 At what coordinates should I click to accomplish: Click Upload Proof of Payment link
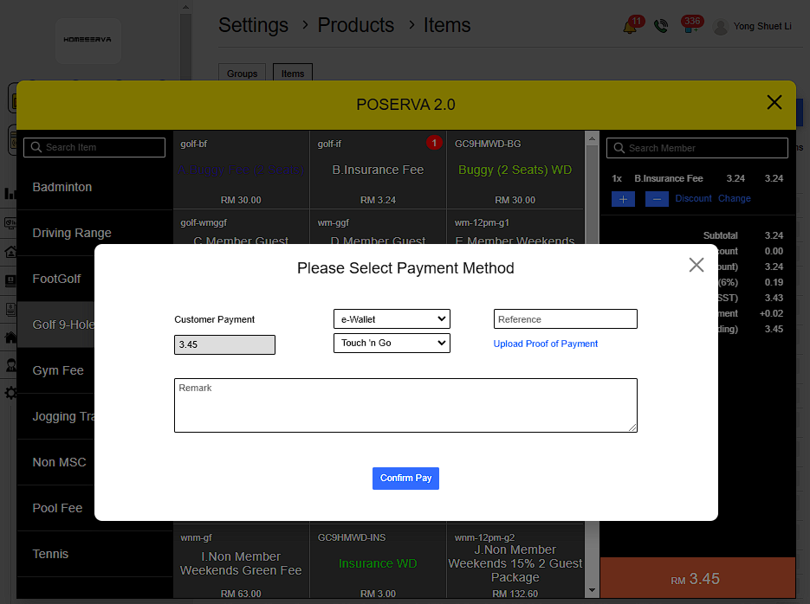(546, 344)
